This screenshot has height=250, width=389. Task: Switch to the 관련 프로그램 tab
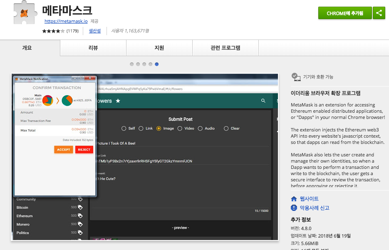click(x=225, y=48)
